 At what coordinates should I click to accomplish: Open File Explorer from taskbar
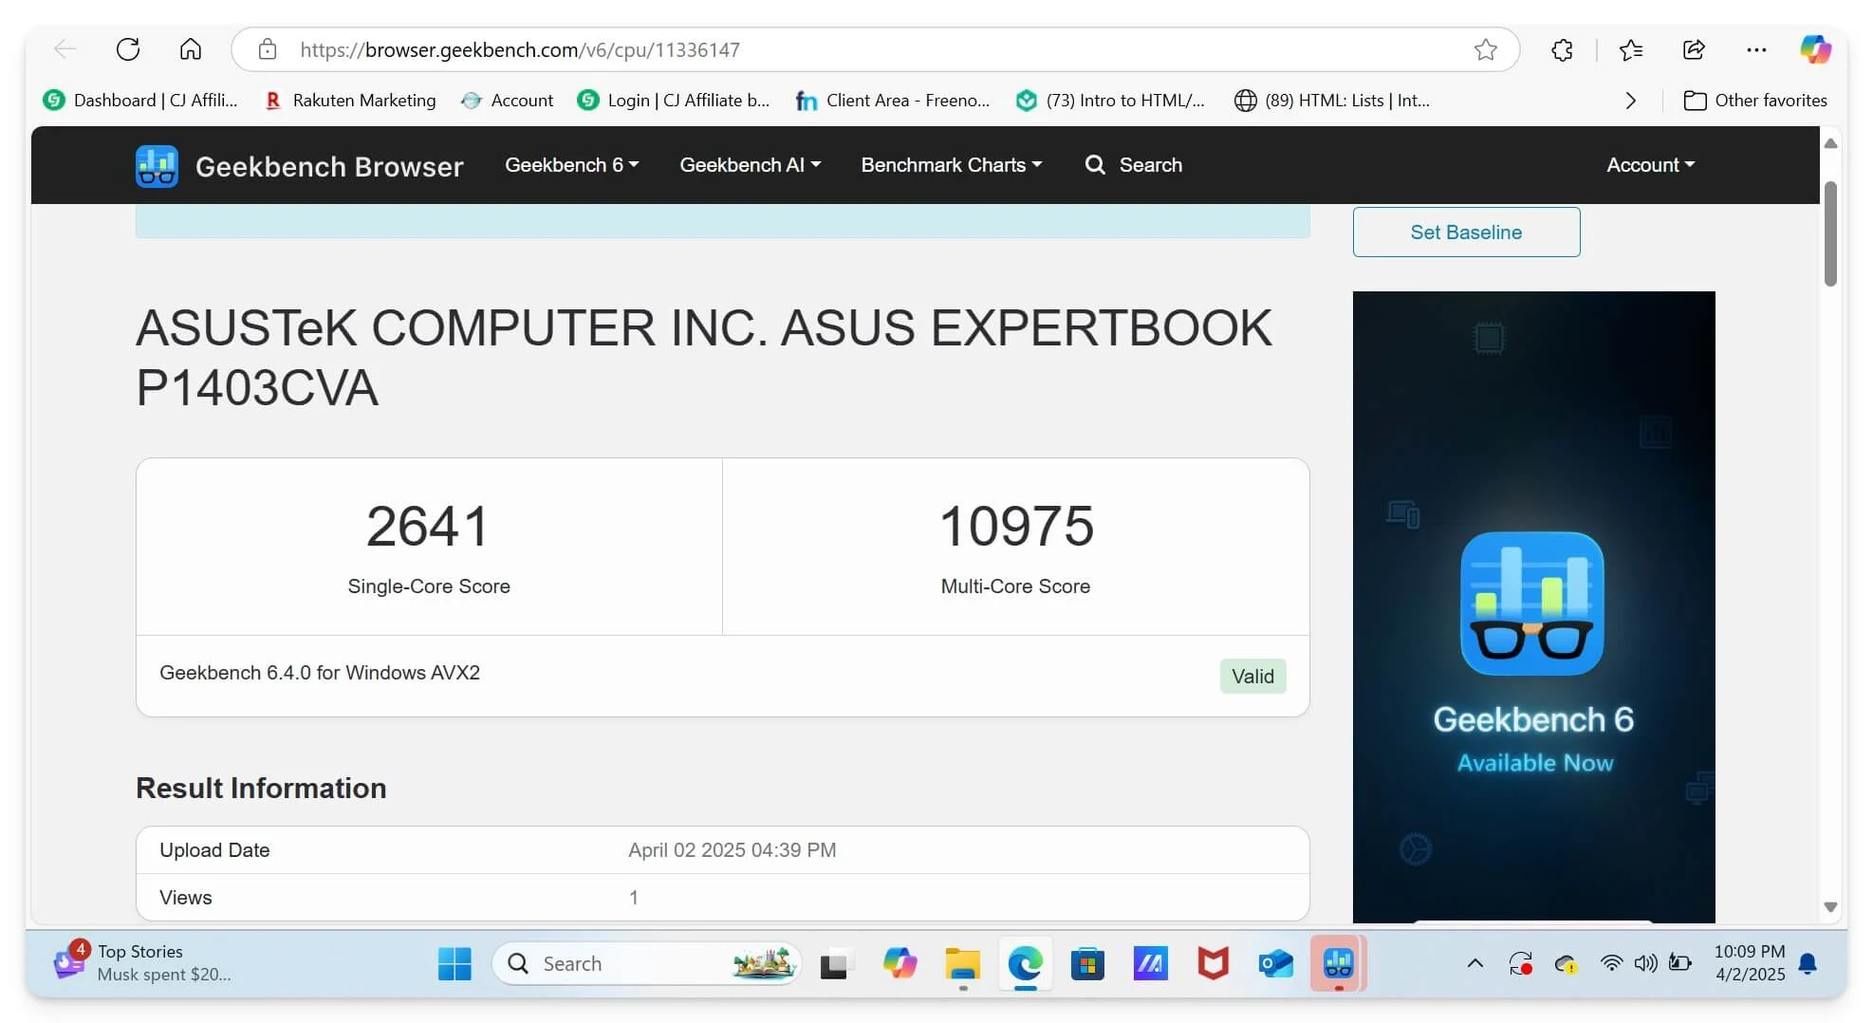tap(962, 964)
